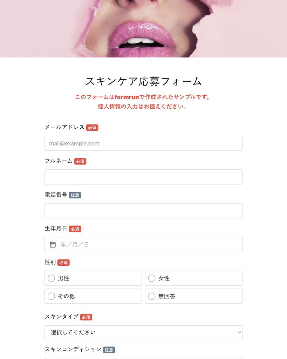Click the calendar icon in birthdate field
287x359 pixels.
pyautogui.click(x=53, y=244)
